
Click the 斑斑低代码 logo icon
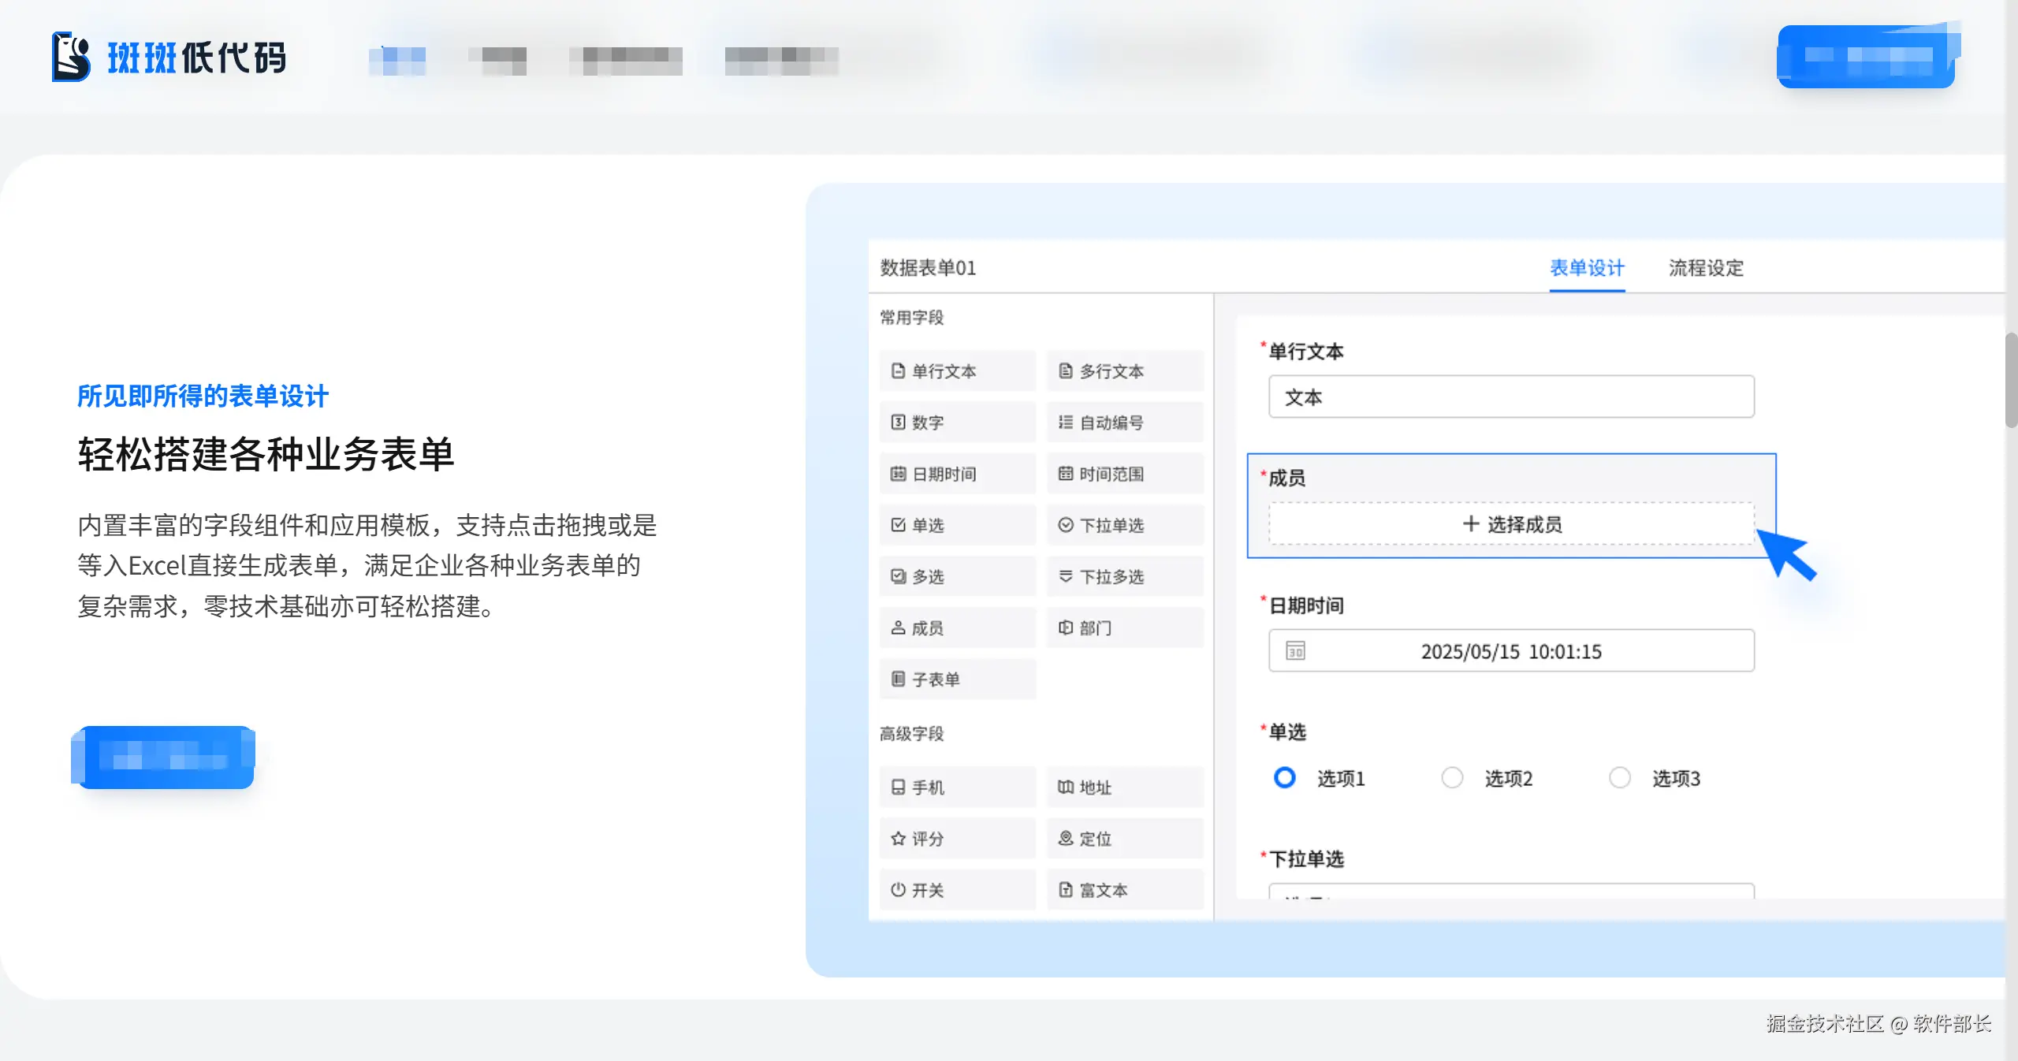71,57
